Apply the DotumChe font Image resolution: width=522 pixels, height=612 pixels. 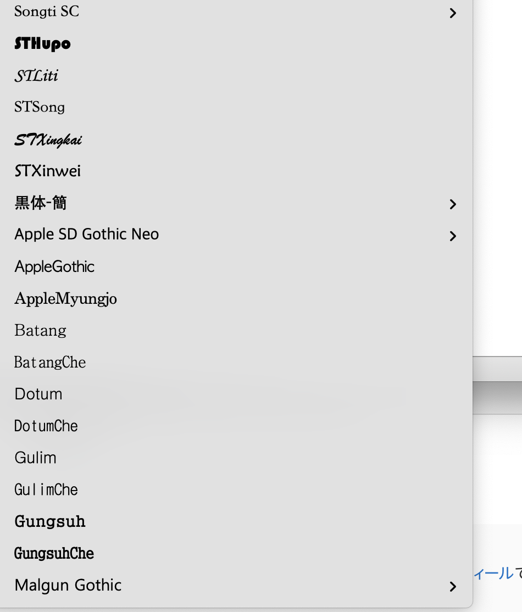point(46,426)
